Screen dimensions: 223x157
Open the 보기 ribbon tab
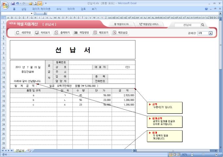click(94, 9)
